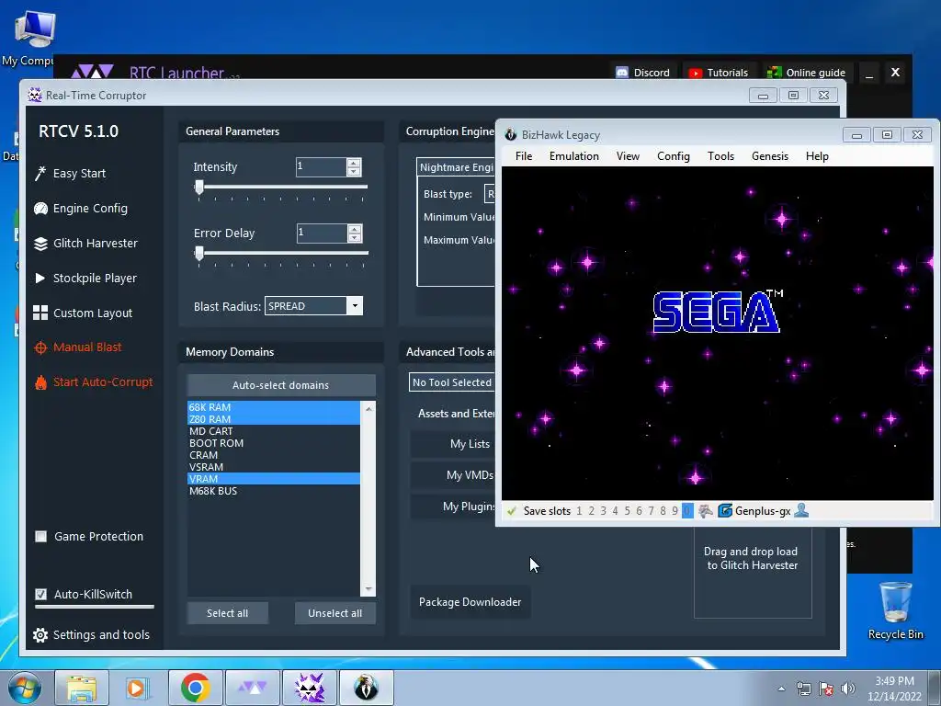Increase Intensity with the stepper up arrow
Screen dimensions: 941x706
click(x=354, y=163)
